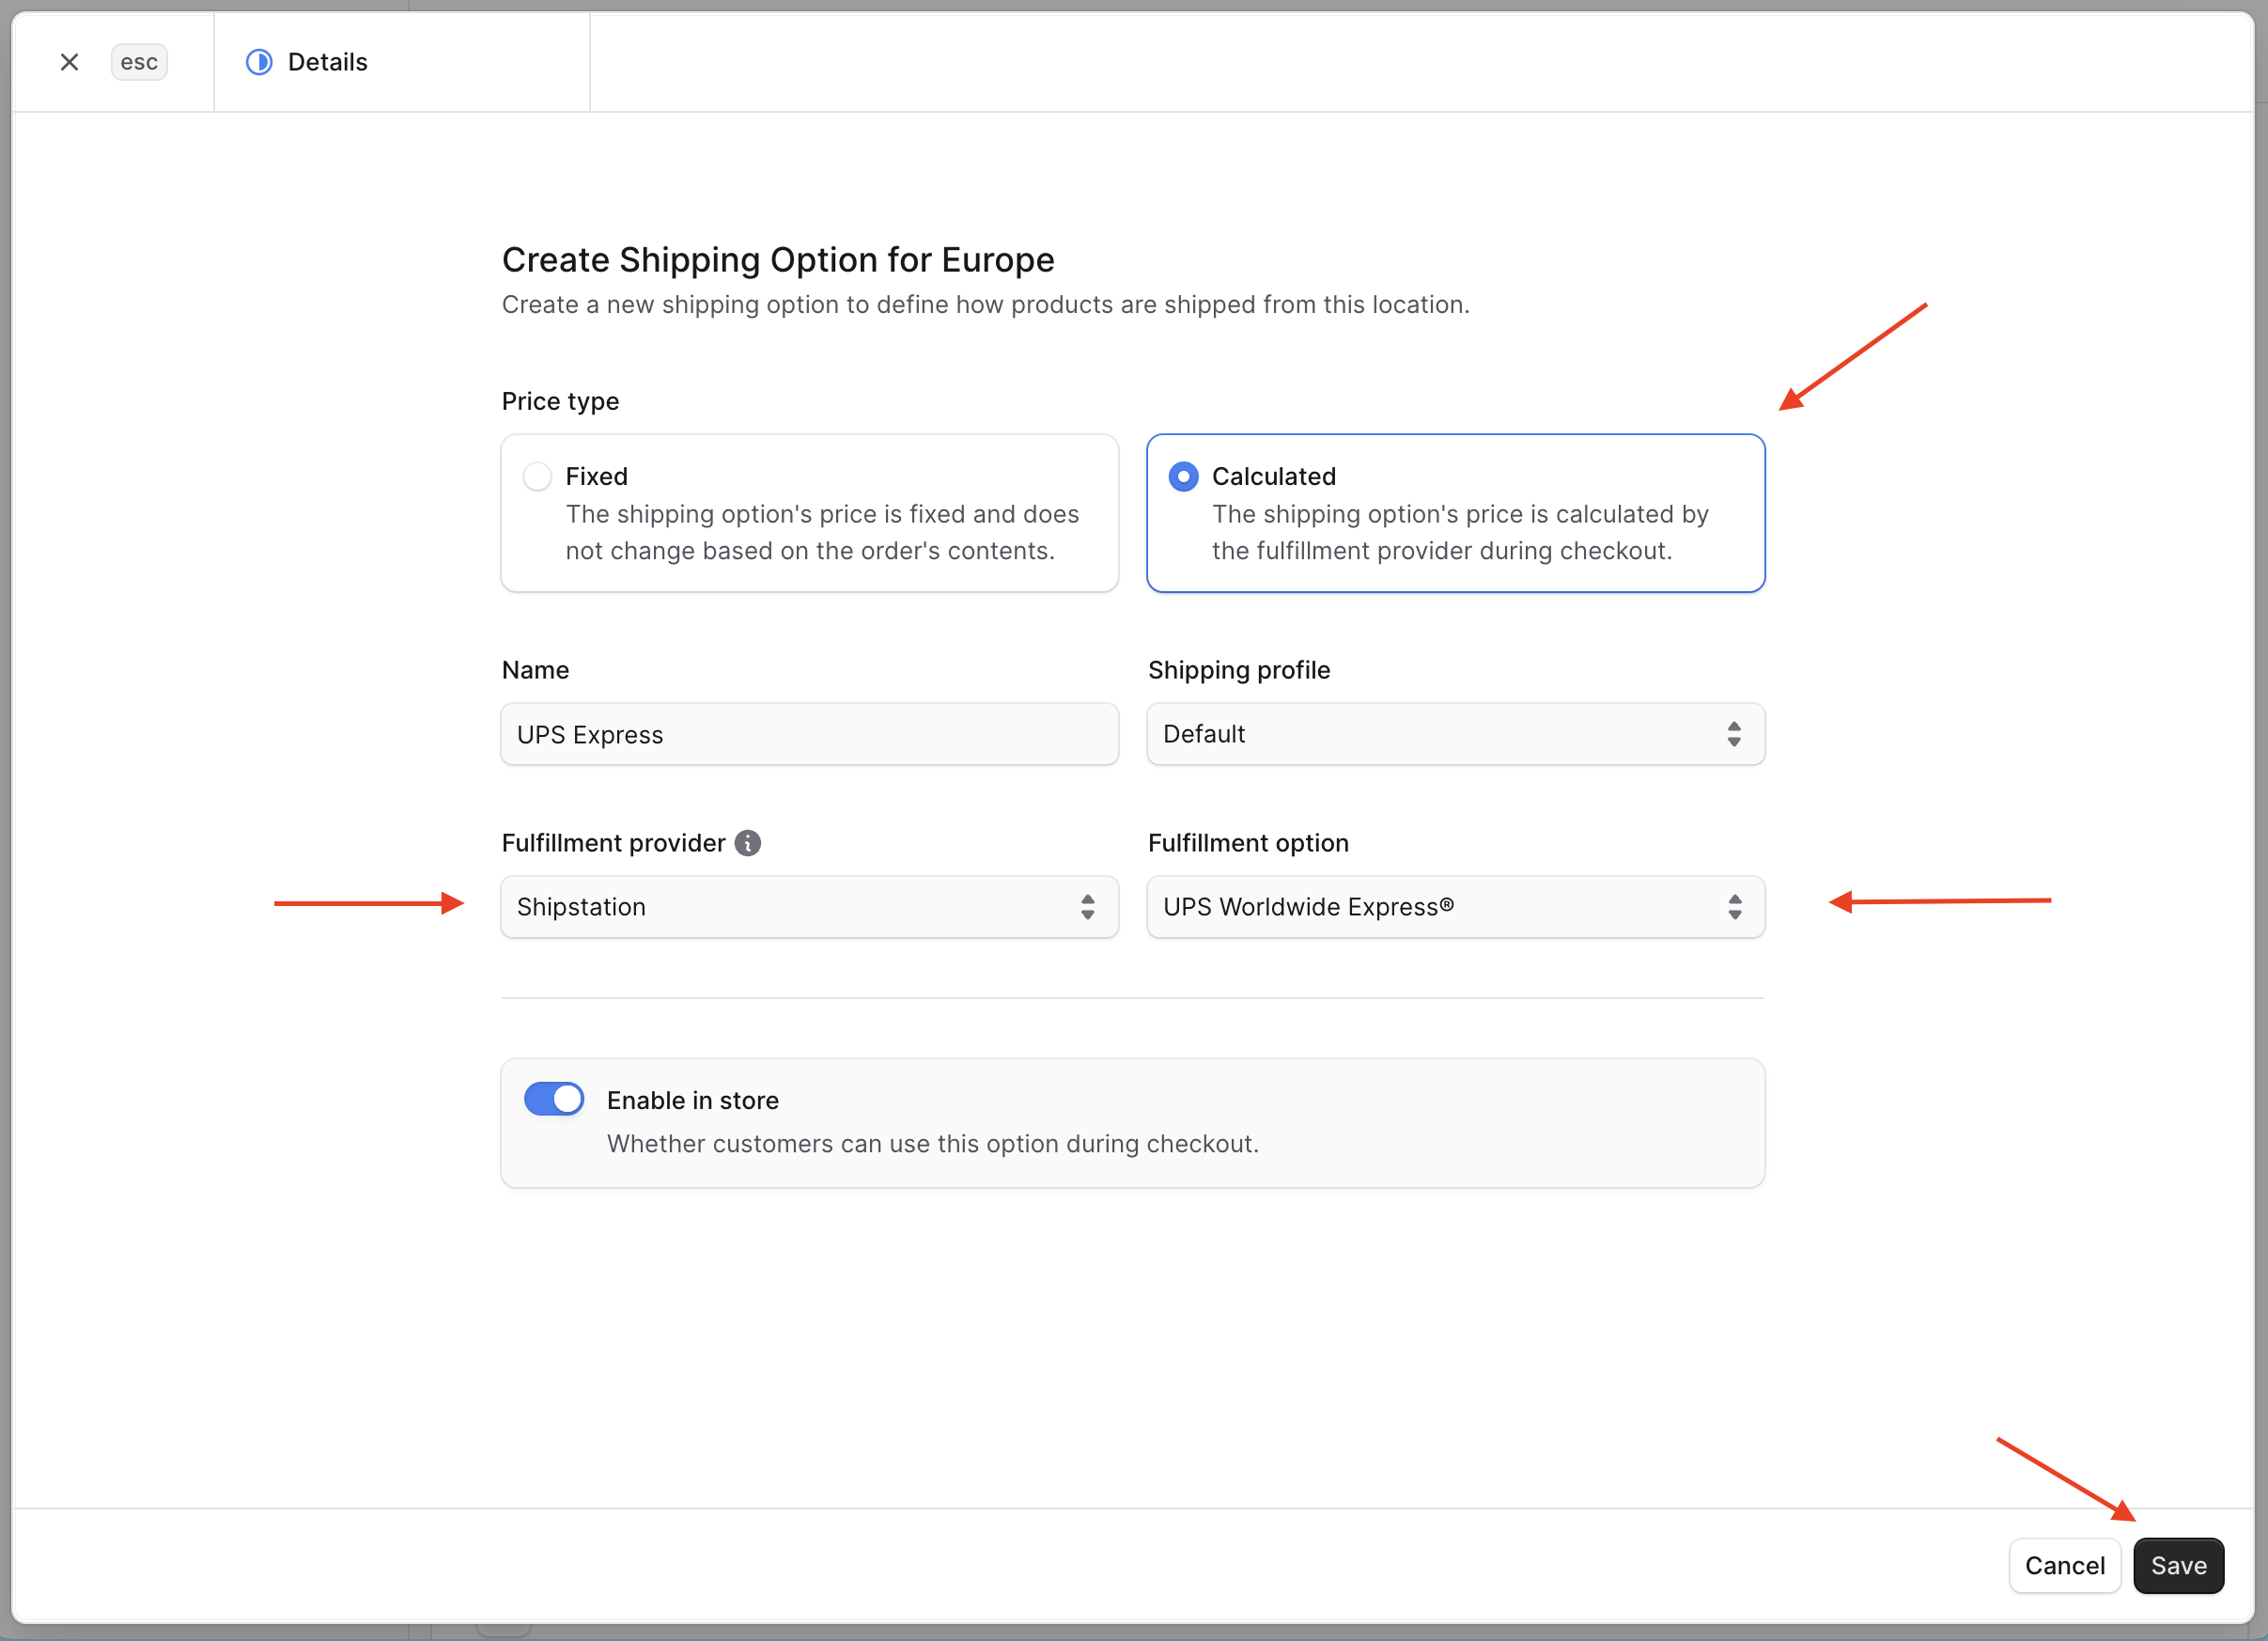Click the esc keyboard shortcut badge

(x=138, y=61)
